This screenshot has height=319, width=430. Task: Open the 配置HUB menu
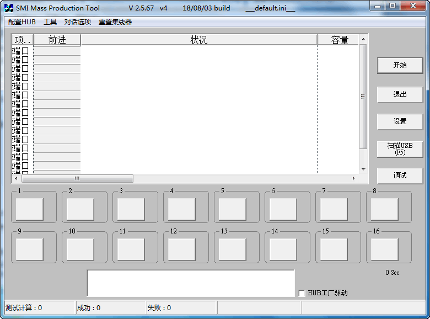(x=22, y=22)
